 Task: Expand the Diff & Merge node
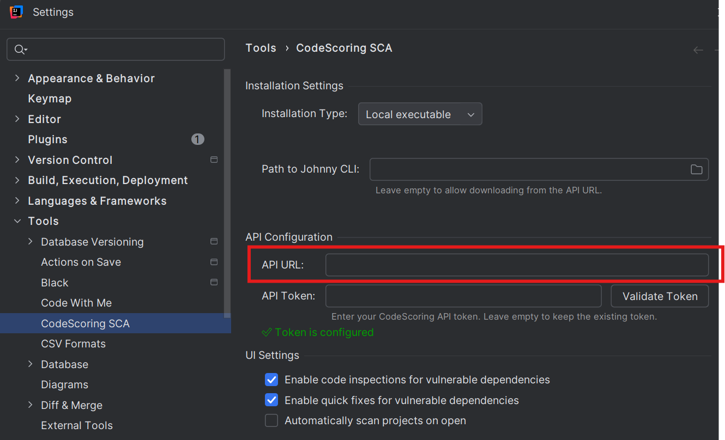31,405
